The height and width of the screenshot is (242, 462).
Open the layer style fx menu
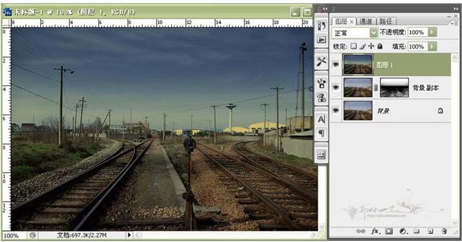click(375, 231)
